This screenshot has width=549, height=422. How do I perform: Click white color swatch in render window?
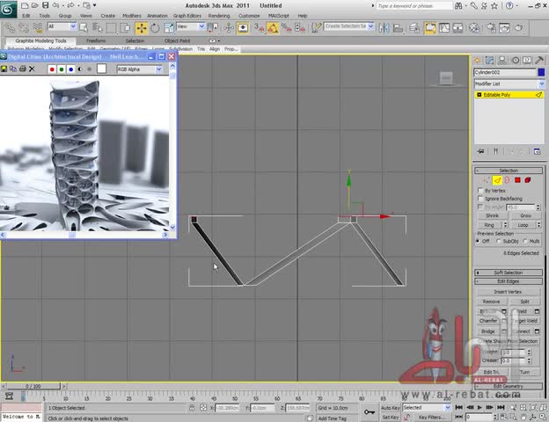pos(101,69)
